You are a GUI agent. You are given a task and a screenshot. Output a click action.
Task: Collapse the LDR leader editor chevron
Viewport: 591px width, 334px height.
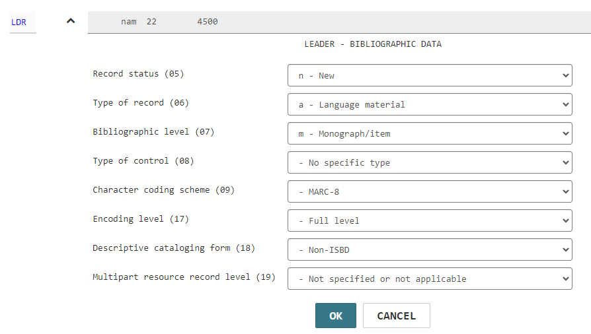71,21
